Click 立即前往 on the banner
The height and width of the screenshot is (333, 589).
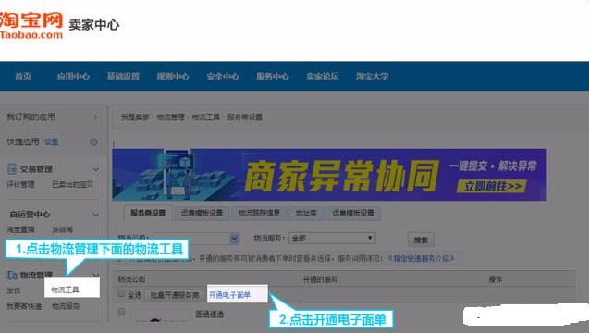[492, 187]
